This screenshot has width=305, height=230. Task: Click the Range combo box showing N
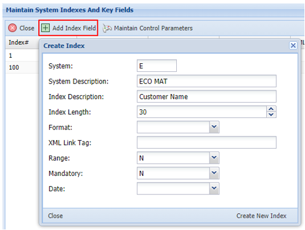(x=173, y=157)
